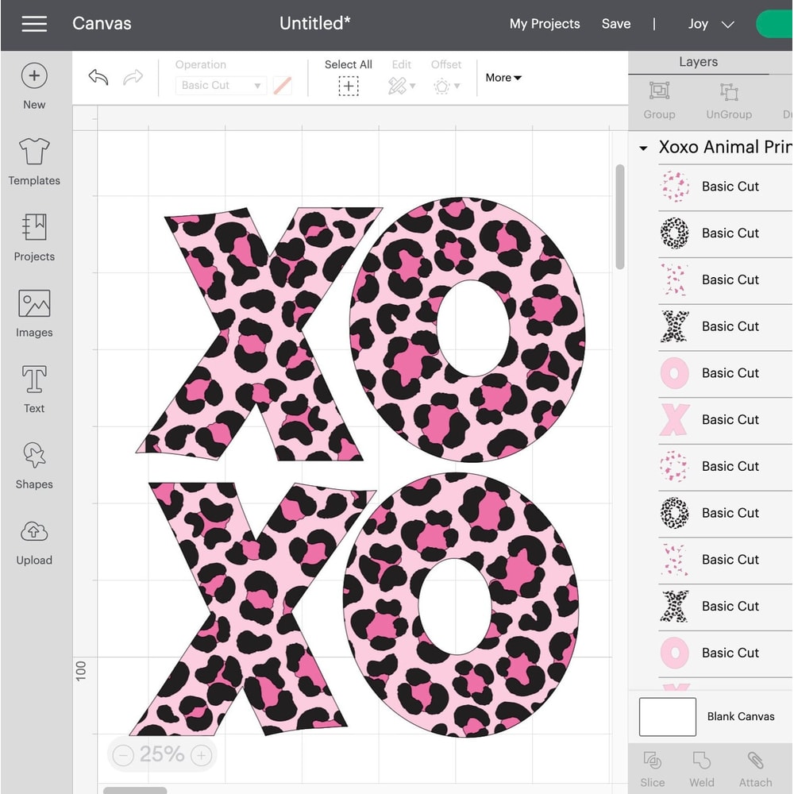Open the Basic Cut operation dropdown
Viewport: 794px width, 794px height.
(220, 85)
